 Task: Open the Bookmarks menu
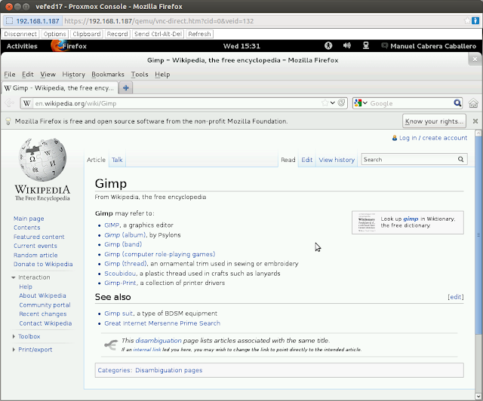click(x=108, y=75)
